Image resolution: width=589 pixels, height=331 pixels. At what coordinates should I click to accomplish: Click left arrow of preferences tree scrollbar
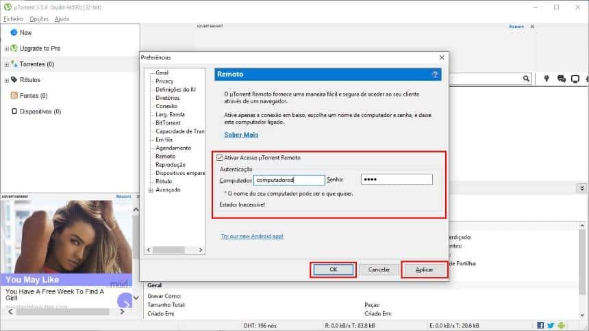point(149,250)
